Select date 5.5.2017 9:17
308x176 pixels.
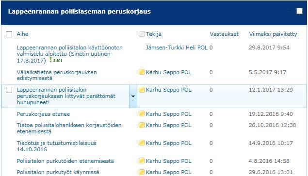(267, 72)
